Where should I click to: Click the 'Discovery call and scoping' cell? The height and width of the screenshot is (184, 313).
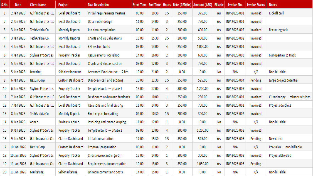pos(109,80)
